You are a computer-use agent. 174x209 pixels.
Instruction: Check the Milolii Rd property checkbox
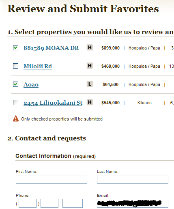point(15,66)
